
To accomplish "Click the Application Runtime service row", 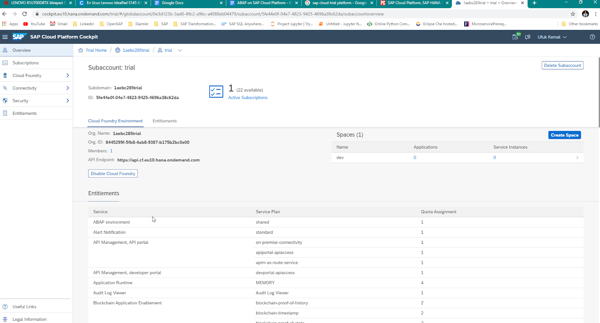I will (336, 282).
